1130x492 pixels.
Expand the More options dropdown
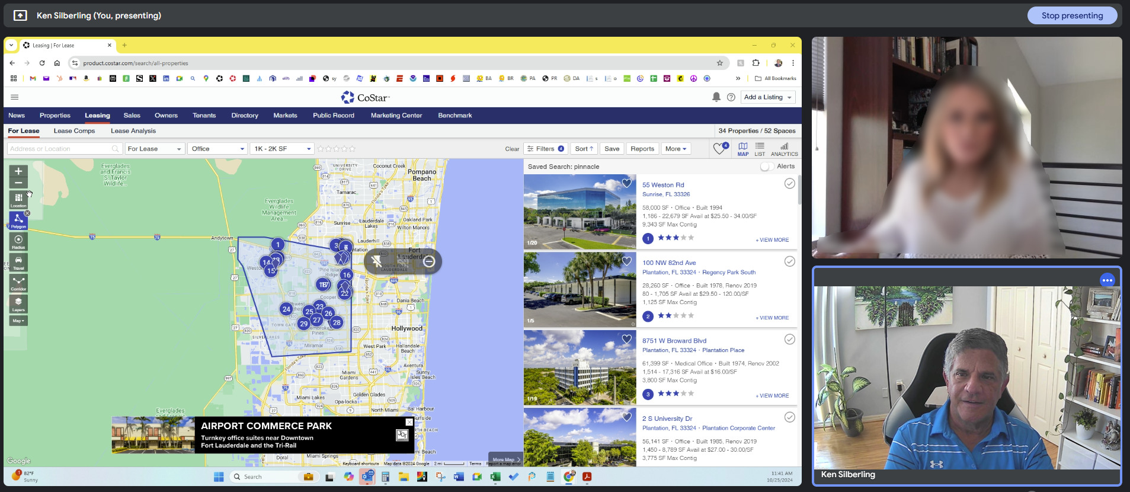[676, 149]
